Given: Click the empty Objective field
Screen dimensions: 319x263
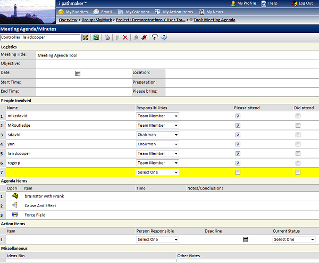Looking at the screenshot, I should [178, 64].
